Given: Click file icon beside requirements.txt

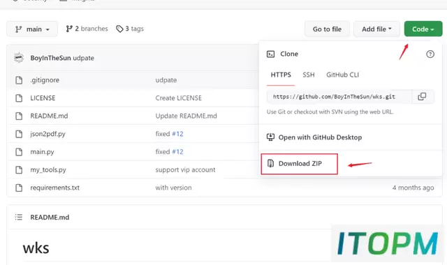Looking at the screenshot, I should [19, 188].
